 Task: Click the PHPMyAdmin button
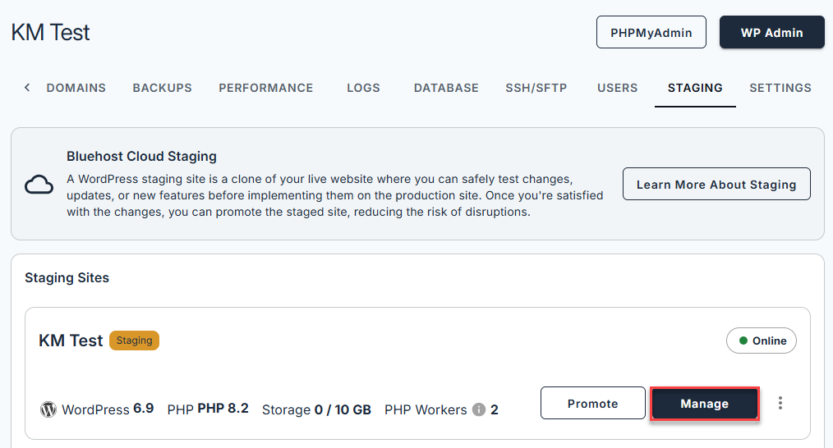(651, 32)
